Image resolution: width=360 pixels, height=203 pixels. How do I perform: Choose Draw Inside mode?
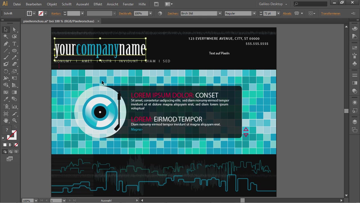click(x=16, y=152)
